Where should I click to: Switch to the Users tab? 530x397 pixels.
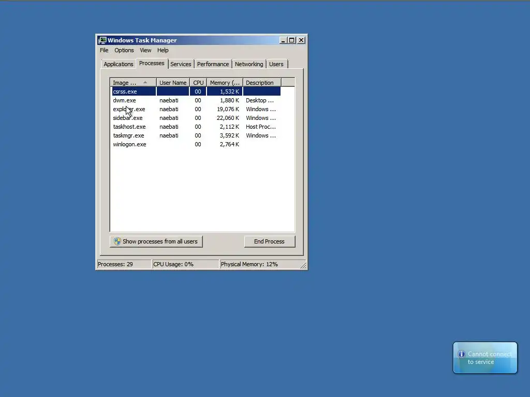coord(276,64)
